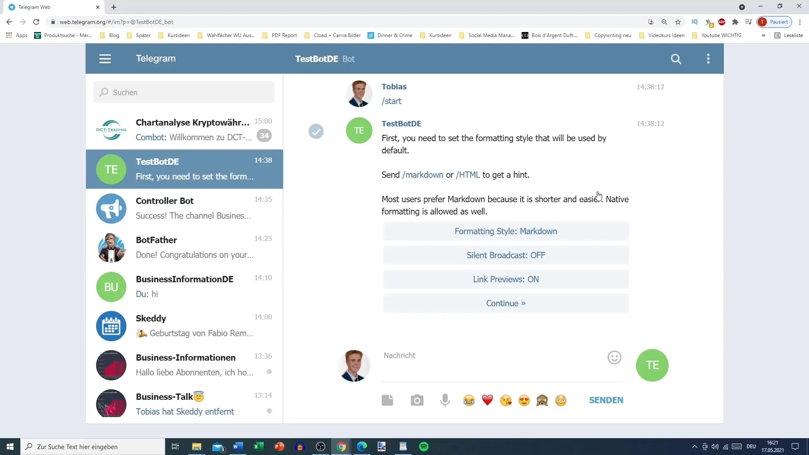Click the camera photo icon
The height and width of the screenshot is (455, 809).
pyautogui.click(x=417, y=400)
